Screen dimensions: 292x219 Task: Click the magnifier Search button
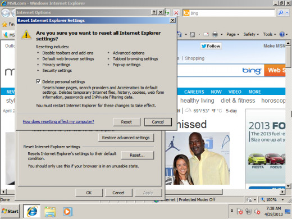(x=281, y=13)
